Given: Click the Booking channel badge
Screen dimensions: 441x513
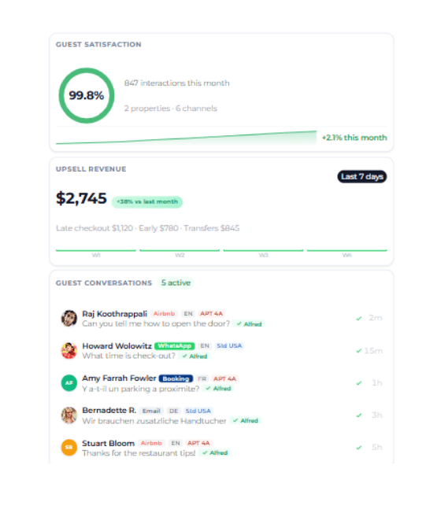Looking at the screenshot, I should (176, 378).
